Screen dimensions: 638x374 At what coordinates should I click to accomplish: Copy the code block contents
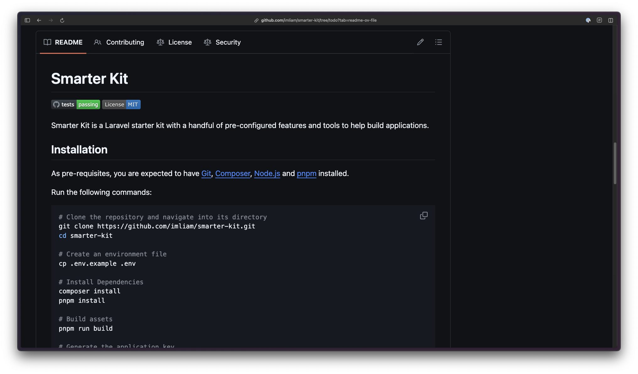point(424,216)
